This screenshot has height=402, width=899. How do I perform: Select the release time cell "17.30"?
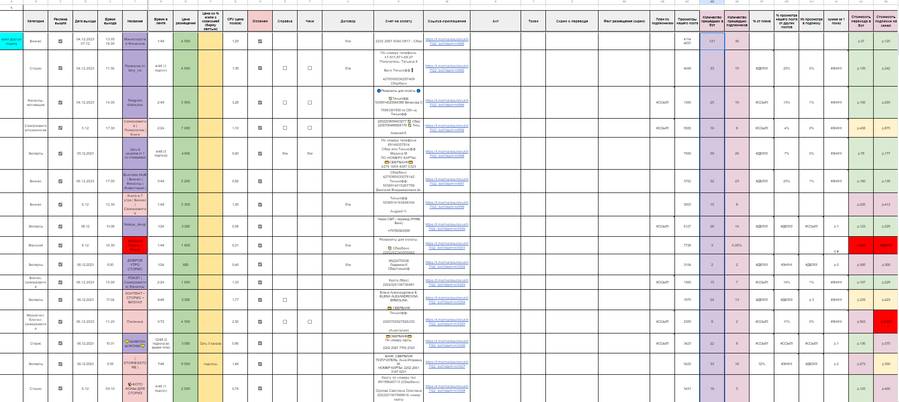(110, 128)
